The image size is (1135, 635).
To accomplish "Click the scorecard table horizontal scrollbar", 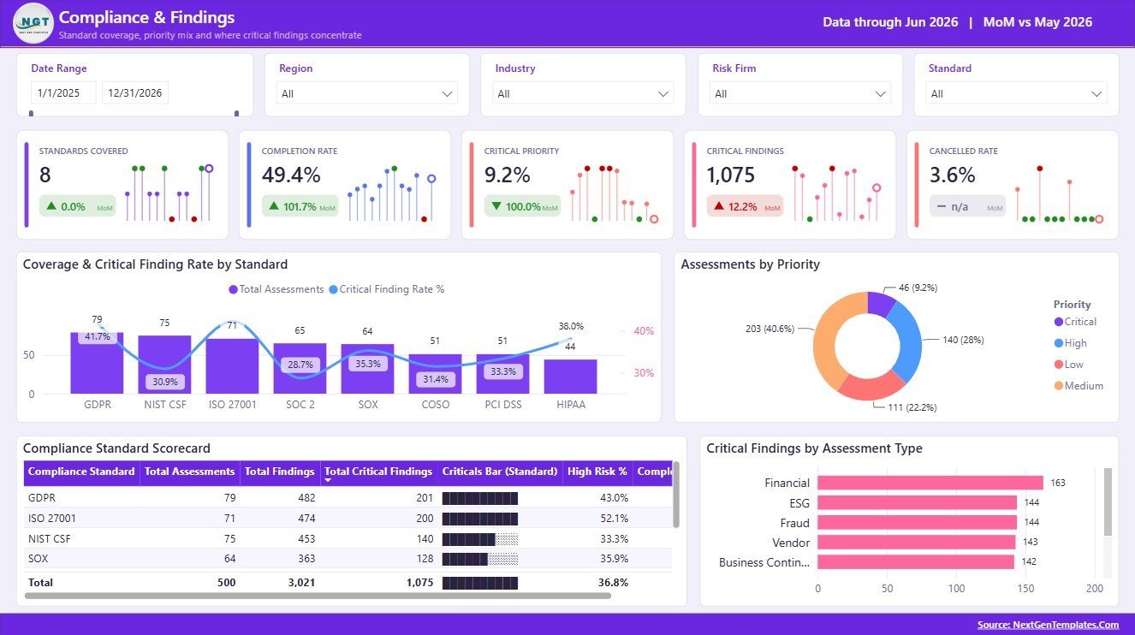I will (x=318, y=595).
